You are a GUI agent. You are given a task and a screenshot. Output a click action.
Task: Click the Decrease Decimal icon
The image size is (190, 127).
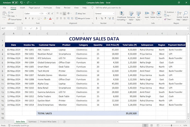point(113,18)
